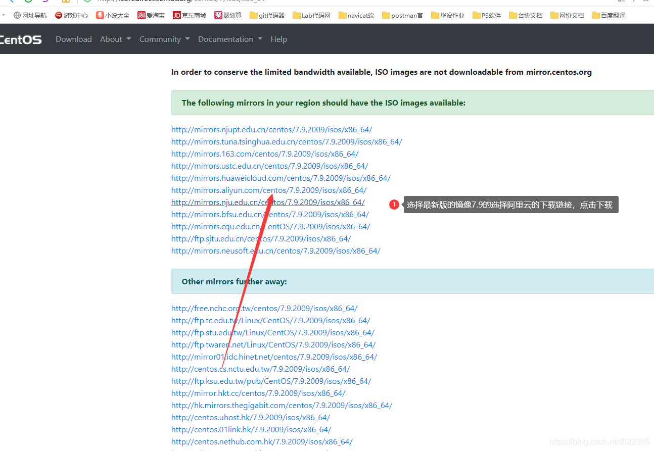Open the hk.mirrors.thegigabit.com mirror link

pyautogui.click(x=282, y=406)
